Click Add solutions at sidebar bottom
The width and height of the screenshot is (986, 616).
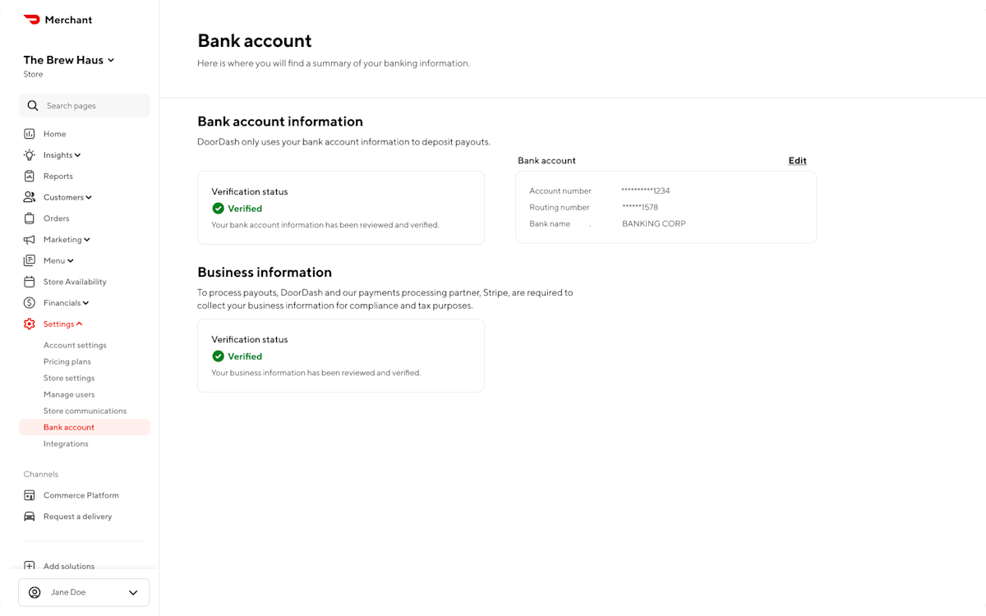[x=68, y=566]
